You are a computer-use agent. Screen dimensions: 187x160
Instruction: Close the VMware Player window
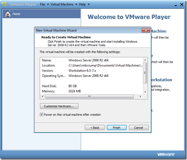tap(182, 4)
